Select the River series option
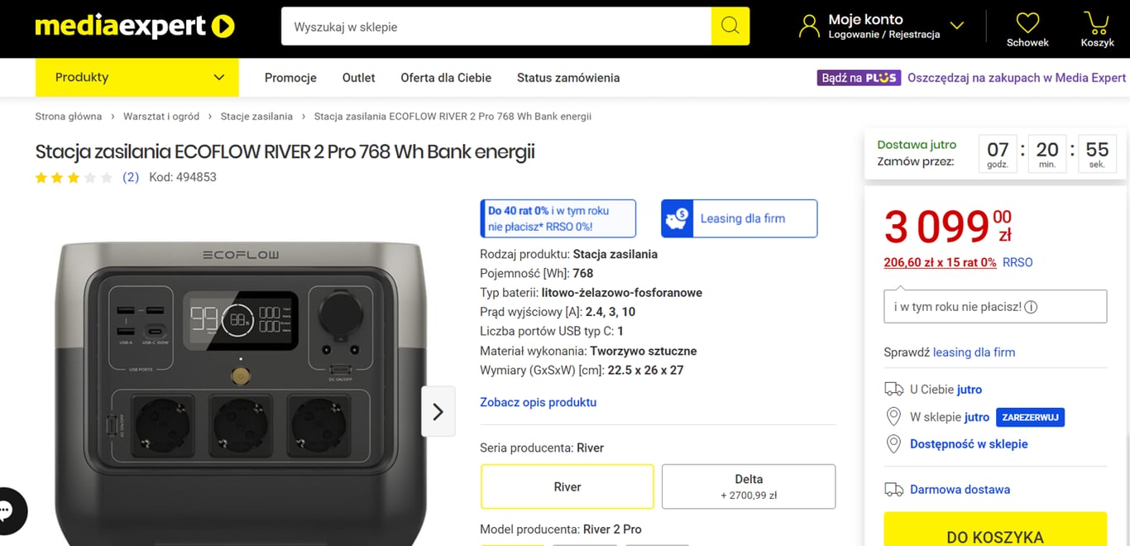 click(x=567, y=486)
